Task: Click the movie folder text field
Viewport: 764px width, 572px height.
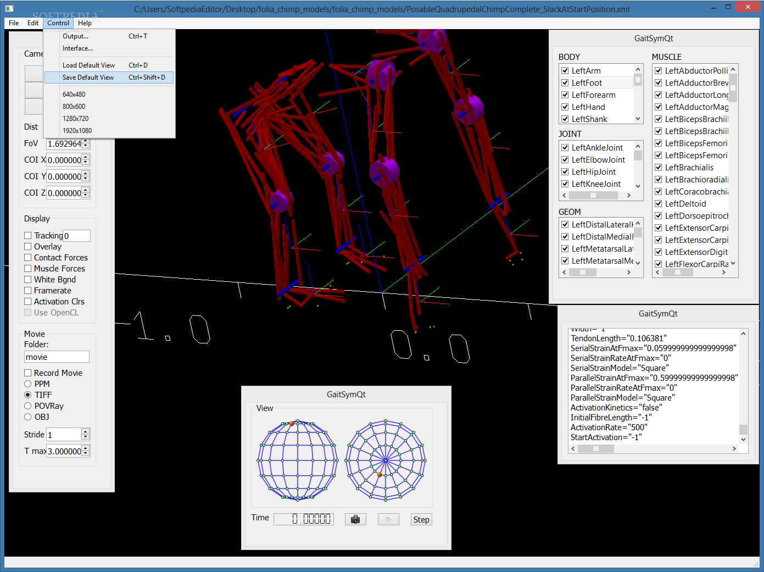Action: click(x=57, y=357)
